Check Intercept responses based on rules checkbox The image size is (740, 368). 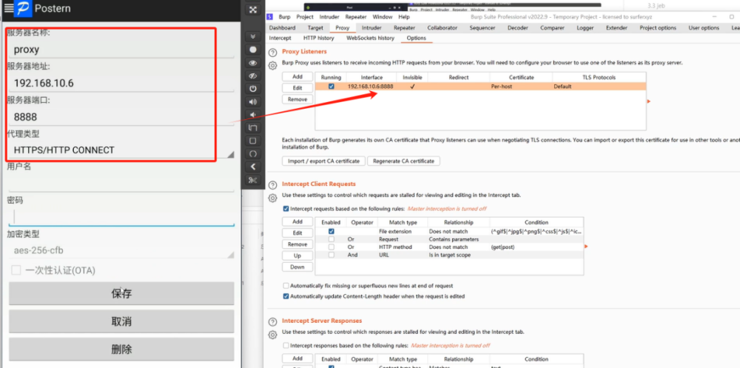pyautogui.click(x=286, y=345)
